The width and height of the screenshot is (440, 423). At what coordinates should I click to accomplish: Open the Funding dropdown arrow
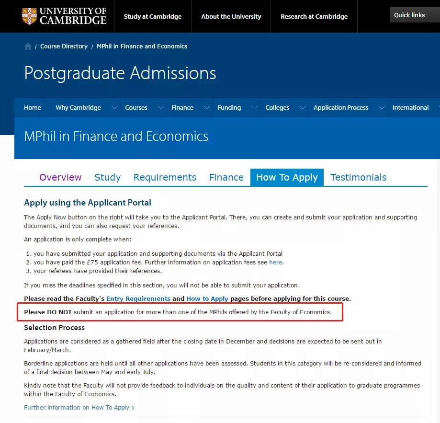tap(255, 107)
